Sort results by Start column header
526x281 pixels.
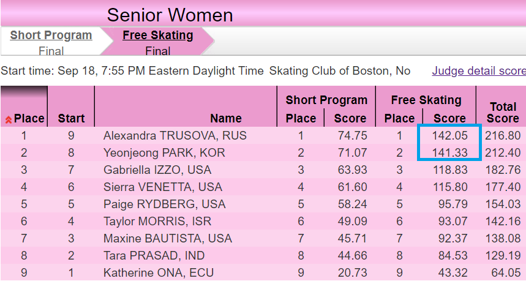[71, 118]
